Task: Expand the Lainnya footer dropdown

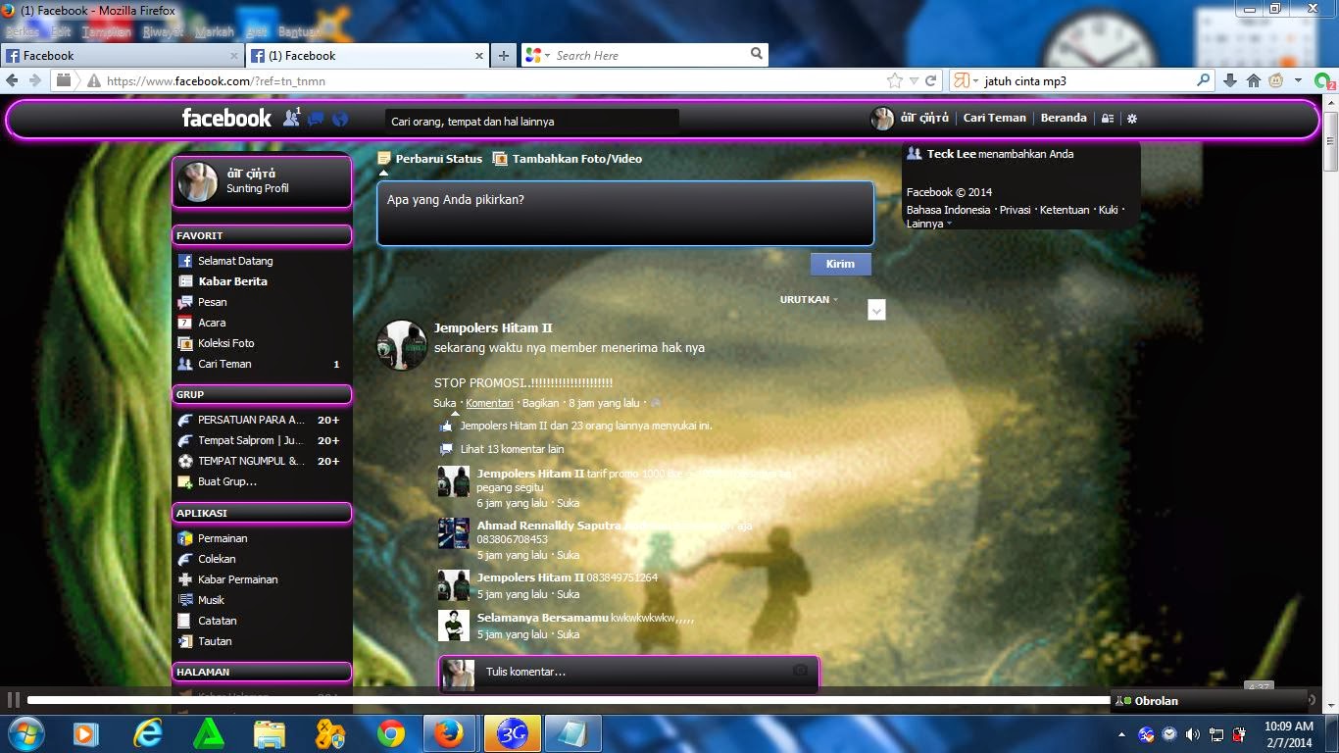Action: [x=929, y=224]
